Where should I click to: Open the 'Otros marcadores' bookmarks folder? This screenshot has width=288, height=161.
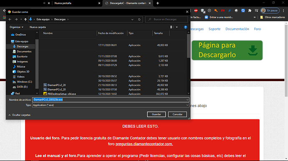coord(273,17)
